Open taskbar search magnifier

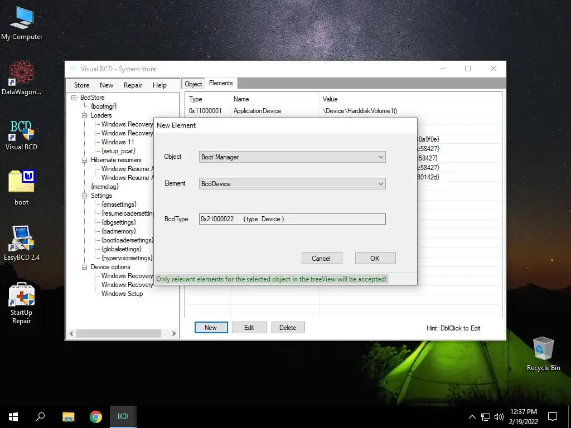click(x=40, y=417)
